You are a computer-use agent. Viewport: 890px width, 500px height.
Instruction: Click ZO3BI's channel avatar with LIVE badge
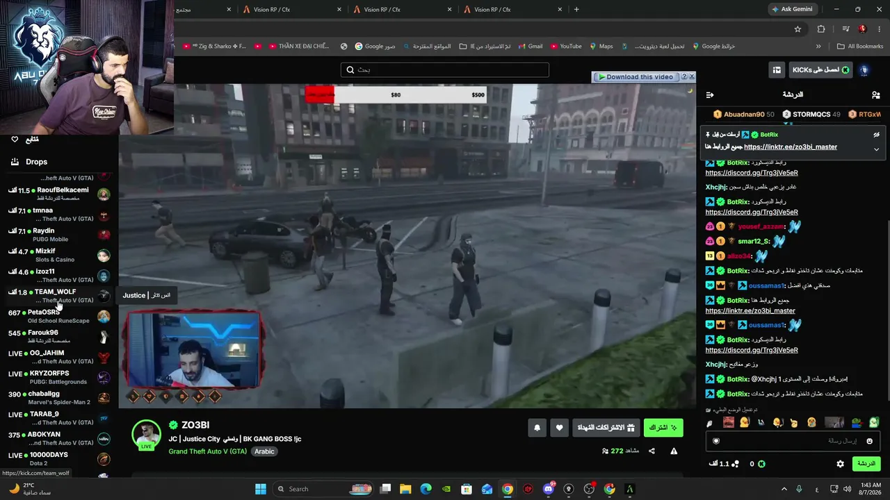coord(146,435)
